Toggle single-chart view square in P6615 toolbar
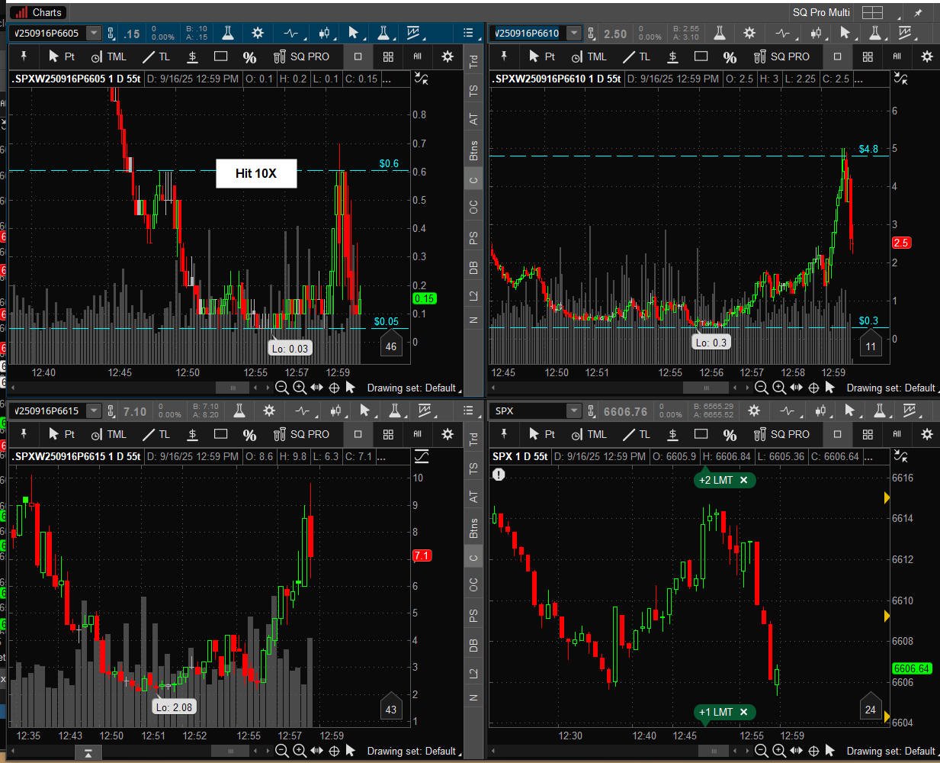940x763 pixels. [358, 434]
